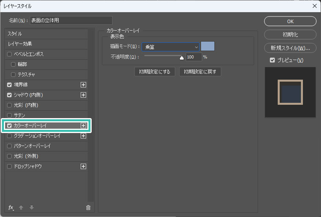
Task: Uncheck カラーオーバーレイ checkbox
Action: (x=9, y=126)
